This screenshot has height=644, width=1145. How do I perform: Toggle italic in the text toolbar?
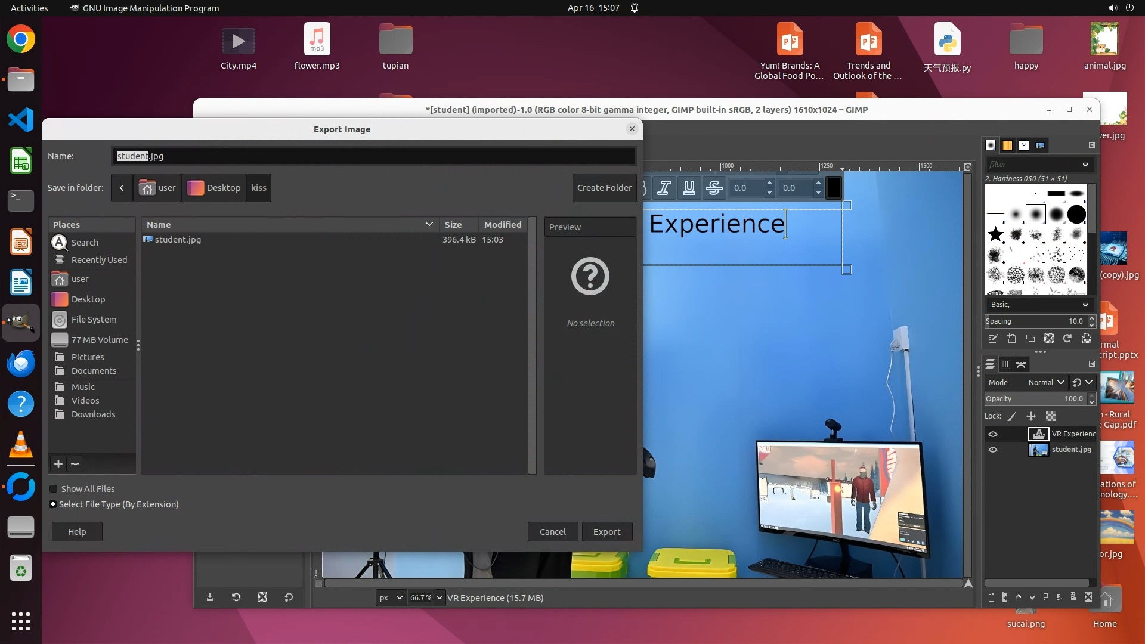tap(664, 188)
